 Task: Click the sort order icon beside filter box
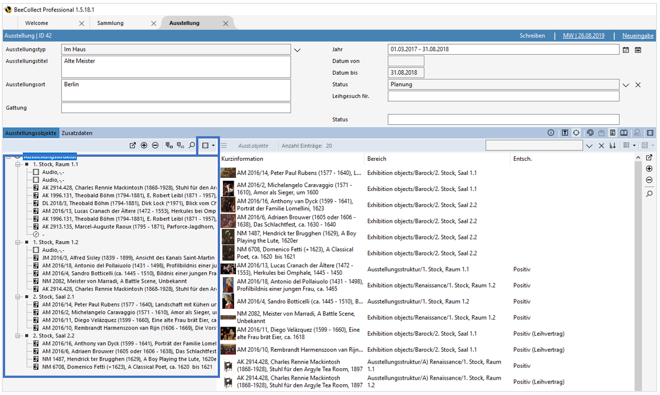613,146
